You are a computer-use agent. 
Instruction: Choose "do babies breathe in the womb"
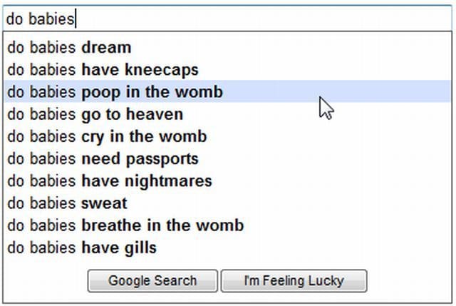[x=125, y=225]
